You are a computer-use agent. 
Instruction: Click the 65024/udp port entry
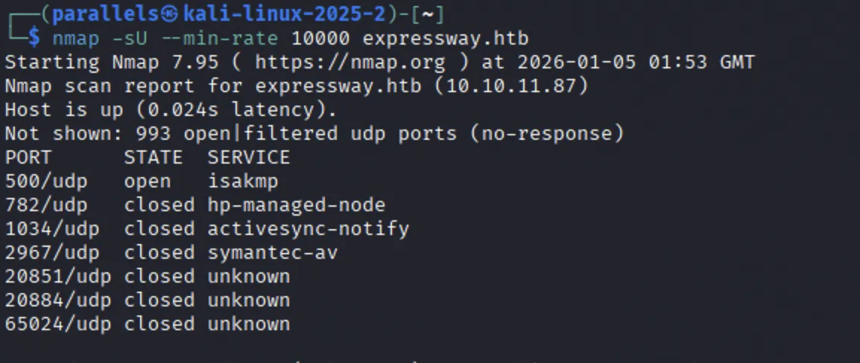[58, 324]
